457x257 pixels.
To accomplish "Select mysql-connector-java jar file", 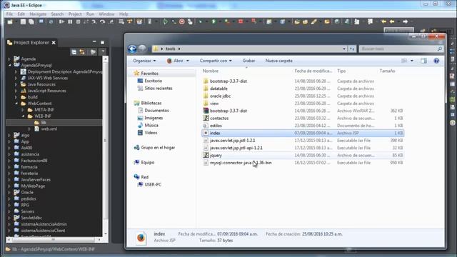I will pos(241,163).
